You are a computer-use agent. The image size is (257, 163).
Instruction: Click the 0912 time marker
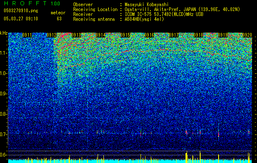click(51, 35)
